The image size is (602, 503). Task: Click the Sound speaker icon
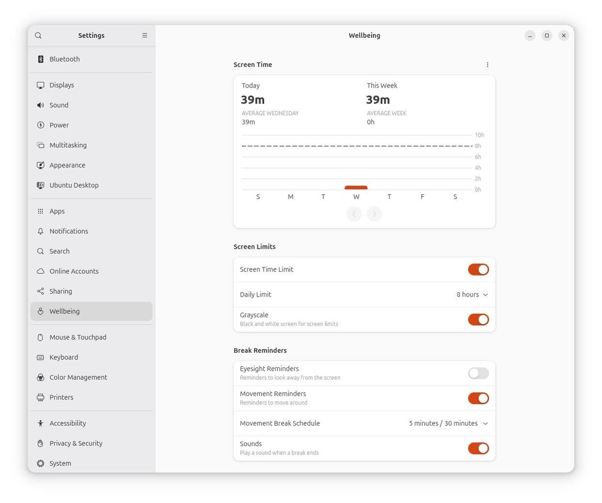pos(41,105)
